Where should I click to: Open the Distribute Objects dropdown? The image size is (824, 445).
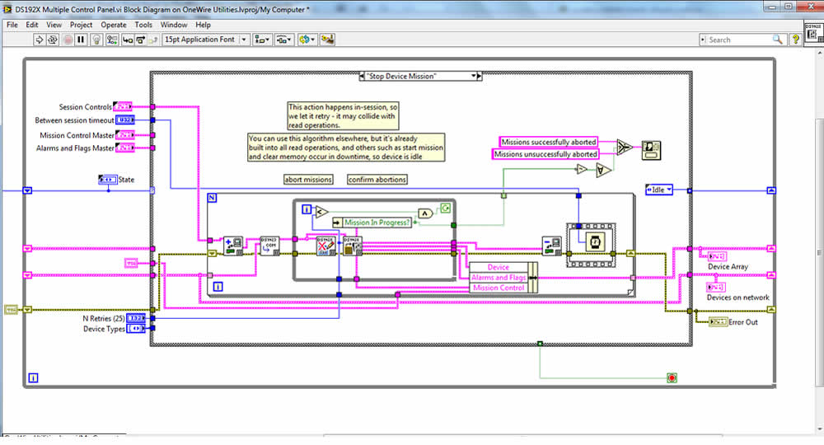[283, 40]
